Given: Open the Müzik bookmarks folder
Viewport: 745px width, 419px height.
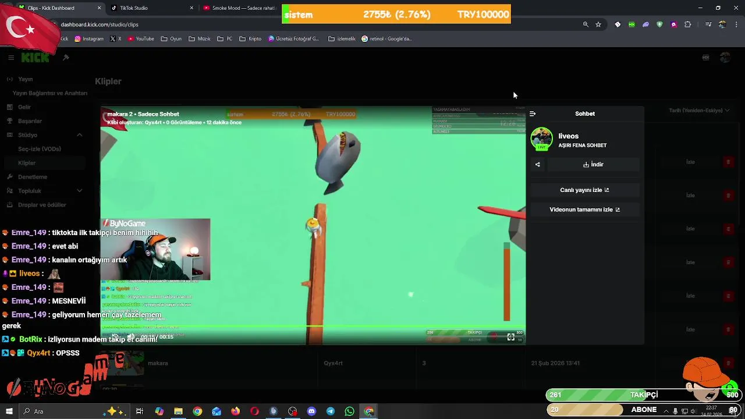Looking at the screenshot, I should click(200, 39).
